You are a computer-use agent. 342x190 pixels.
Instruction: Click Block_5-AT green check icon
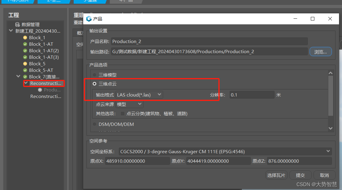[x=25, y=70]
